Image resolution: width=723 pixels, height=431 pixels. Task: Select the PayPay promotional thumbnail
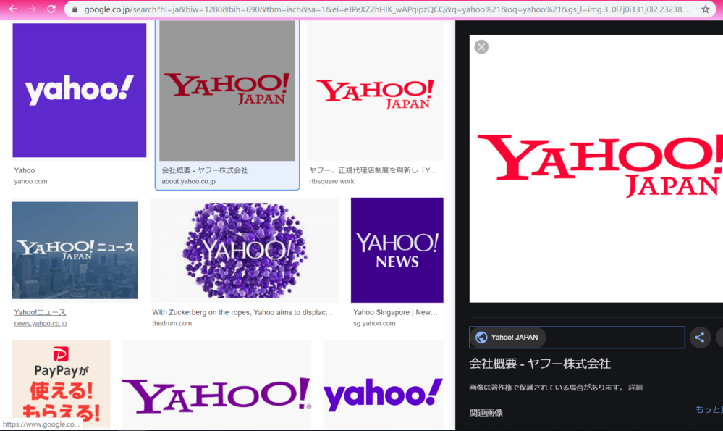61,382
